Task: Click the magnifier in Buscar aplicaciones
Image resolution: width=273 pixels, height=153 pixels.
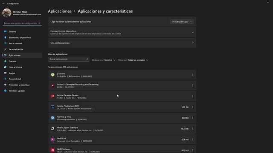Action: pyautogui.click(x=87, y=59)
